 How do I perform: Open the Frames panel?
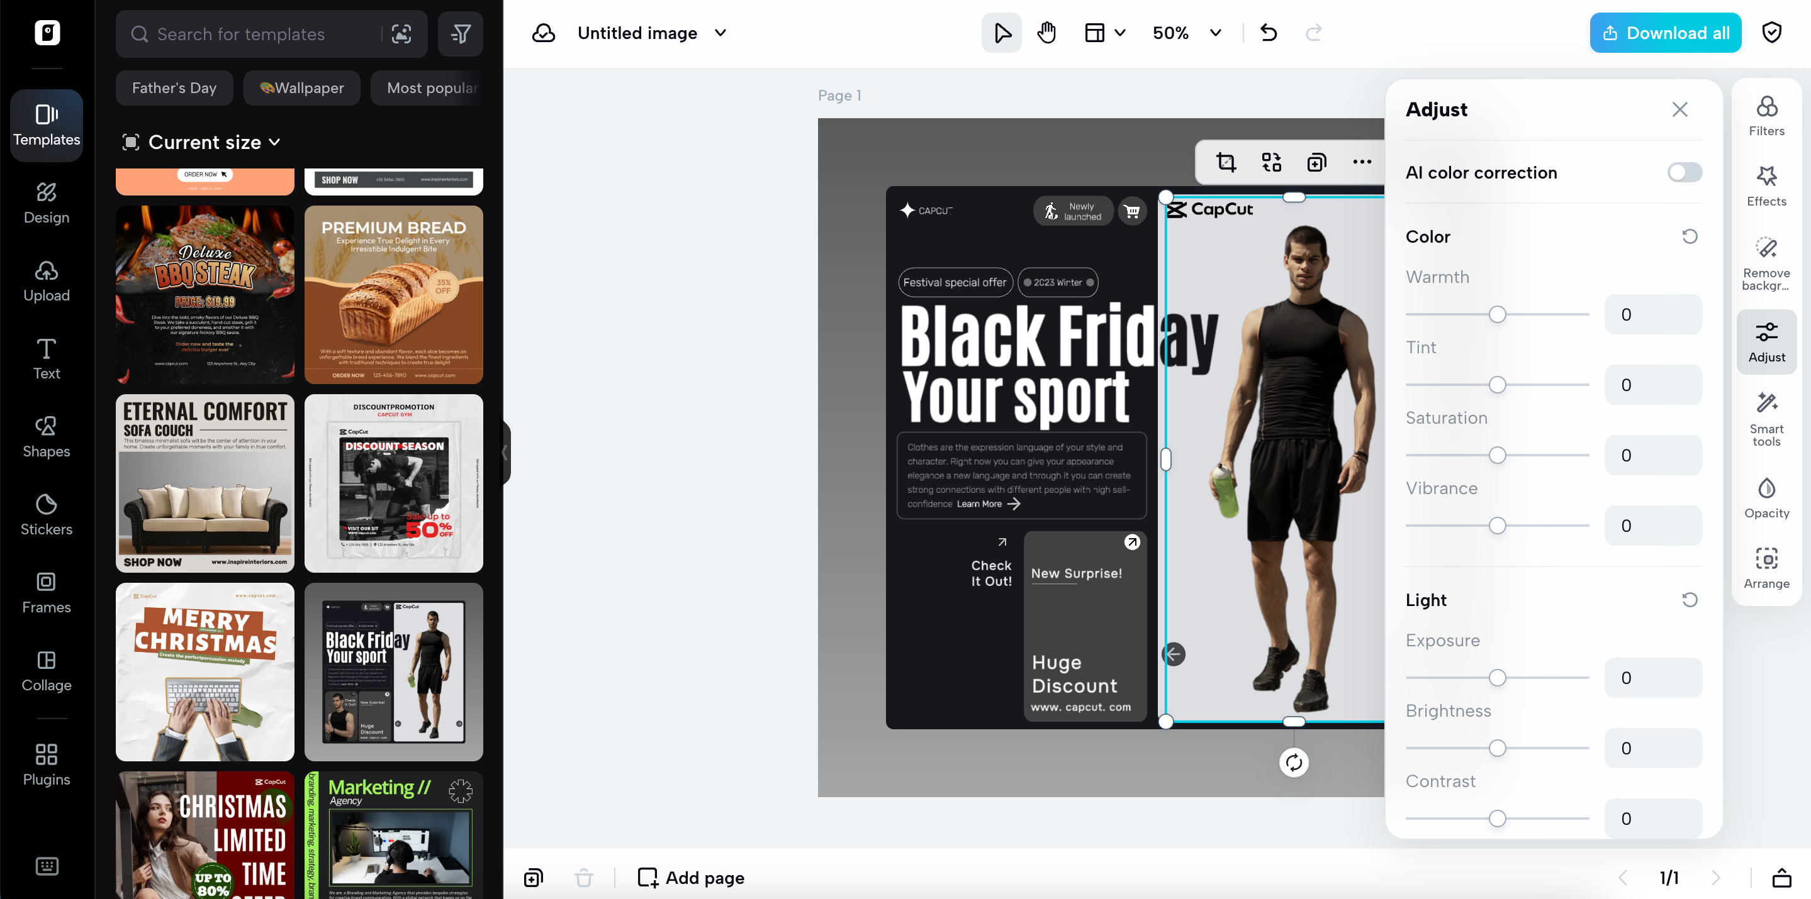47,593
